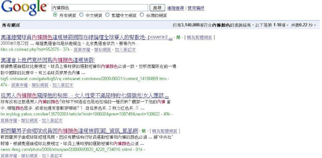Click 轉為繁體網頁 beside first result
This screenshot has height=158, width=322.
[199, 37]
